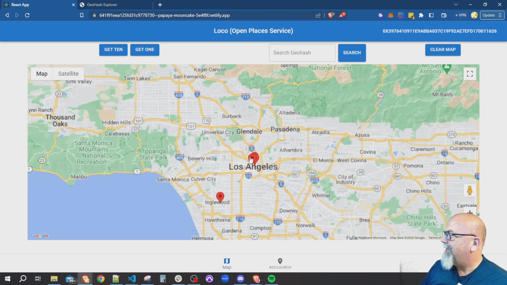
Task: Select the React App browser tab
Action: 37,5
